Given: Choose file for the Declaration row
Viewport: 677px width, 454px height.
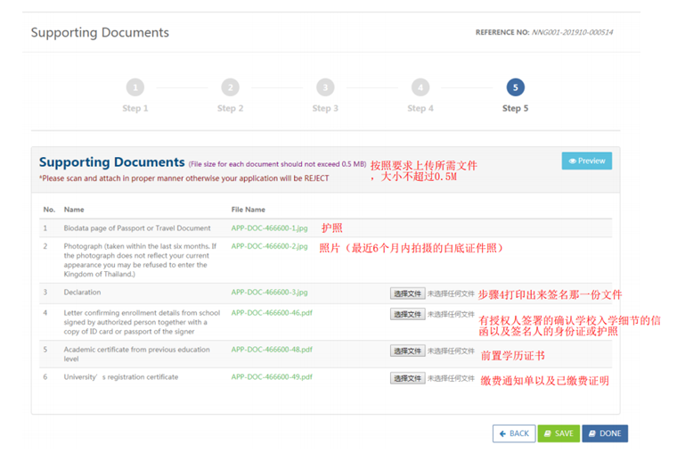Looking at the screenshot, I should (408, 293).
